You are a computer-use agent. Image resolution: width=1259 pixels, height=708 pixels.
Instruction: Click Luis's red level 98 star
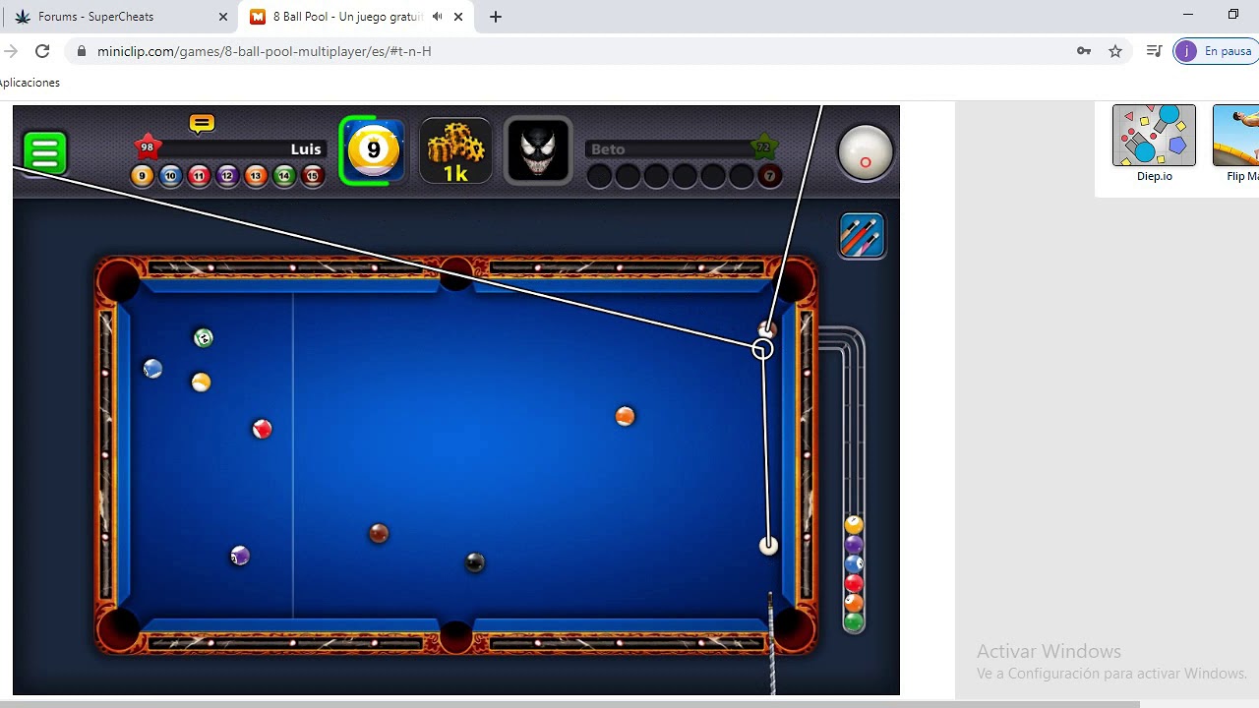click(147, 147)
